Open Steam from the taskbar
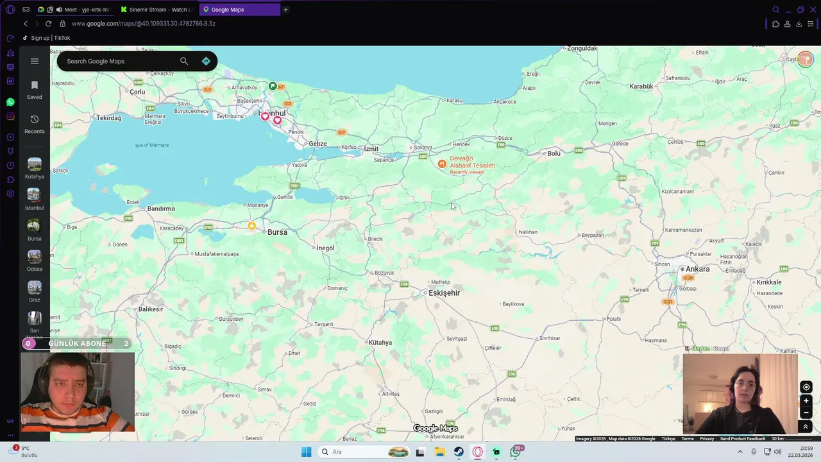 click(459, 452)
